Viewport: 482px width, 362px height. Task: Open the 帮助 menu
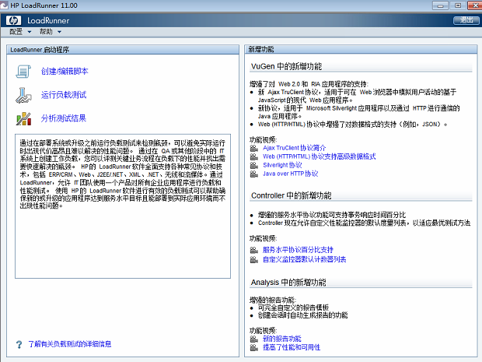tap(46, 32)
